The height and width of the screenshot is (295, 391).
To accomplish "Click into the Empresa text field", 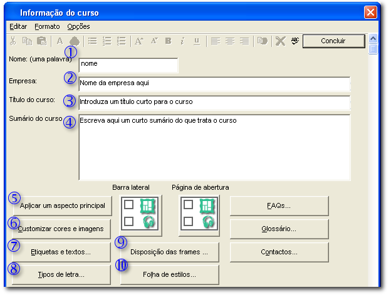I will (x=214, y=83).
